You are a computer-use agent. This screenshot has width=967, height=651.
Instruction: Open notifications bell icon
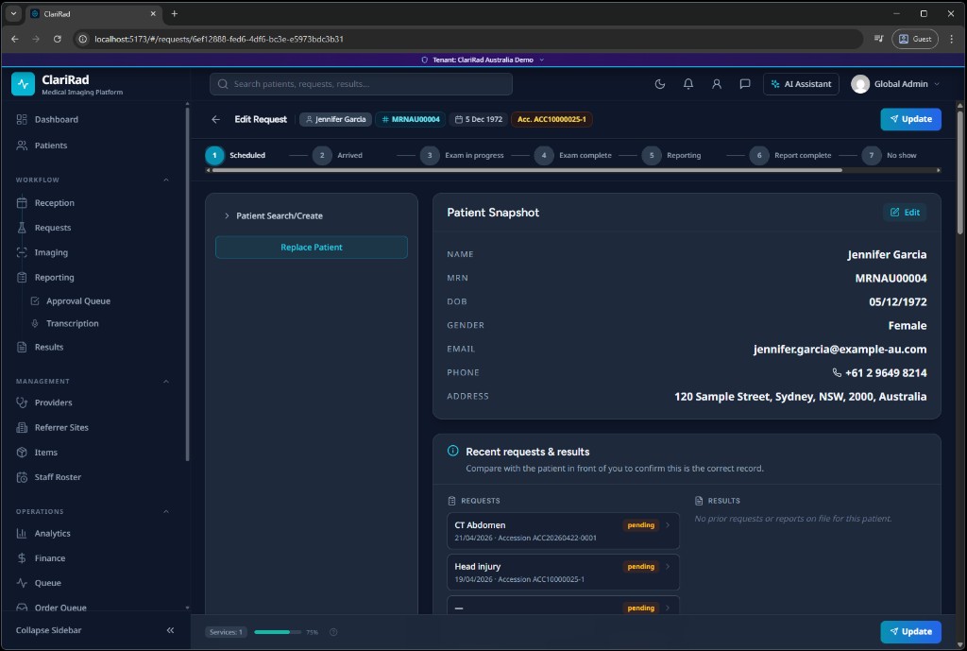[x=688, y=84]
